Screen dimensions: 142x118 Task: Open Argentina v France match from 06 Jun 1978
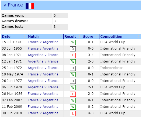tap(43, 87)
